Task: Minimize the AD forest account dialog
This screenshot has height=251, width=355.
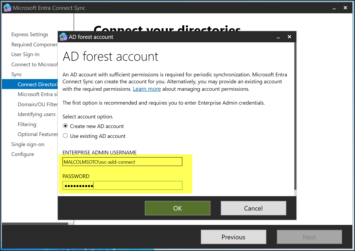Action: click(x=278, y=37)
